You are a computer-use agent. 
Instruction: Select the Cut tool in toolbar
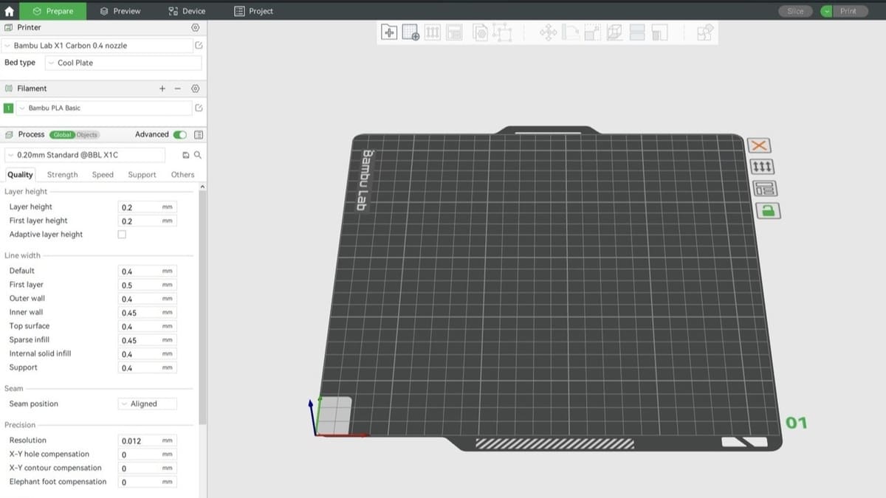(x=637, y=32)
